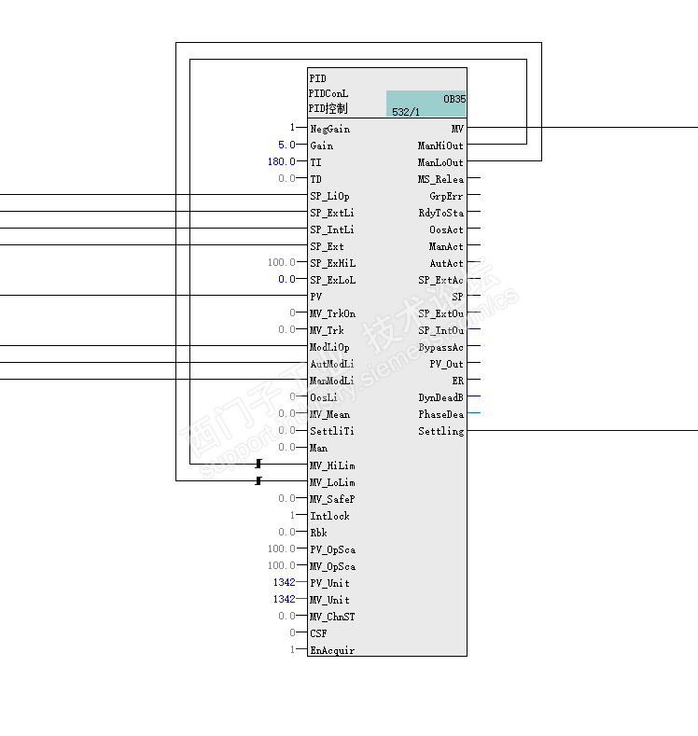698x736 pixels.
Task: Select the DynDeadB output pin
Action: coord(440,397)
